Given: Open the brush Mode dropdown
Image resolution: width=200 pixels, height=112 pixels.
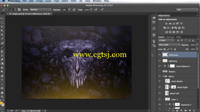Looking at the screenshot, I should pyautogui.click(x=40, y=9).
